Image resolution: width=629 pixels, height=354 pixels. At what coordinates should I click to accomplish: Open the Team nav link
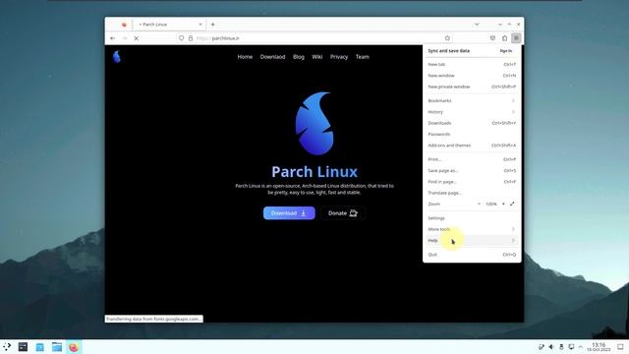pyautogui.click(x=363, y=57)
